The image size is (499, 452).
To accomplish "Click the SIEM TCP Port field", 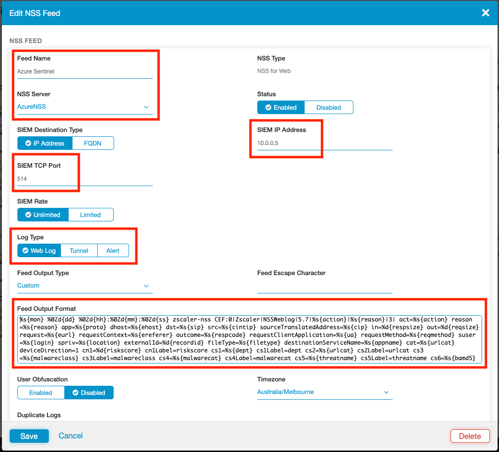I will point(85,179).
